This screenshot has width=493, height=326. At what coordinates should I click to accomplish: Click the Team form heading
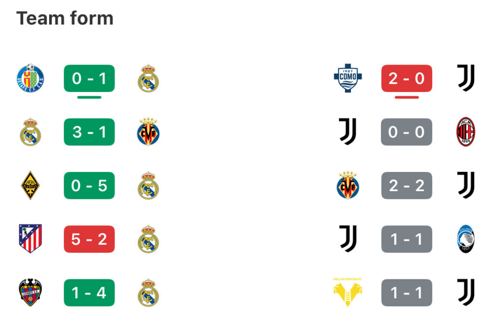(x=65, y=18)
